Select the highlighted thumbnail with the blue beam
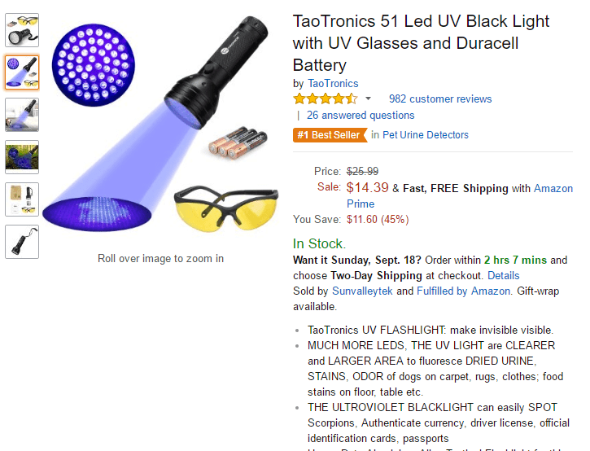Screen dimensions: 590x451 click(x=22, y=72)
